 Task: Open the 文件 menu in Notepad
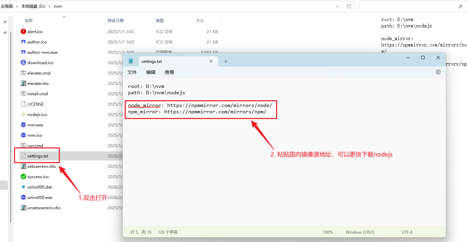132,72
